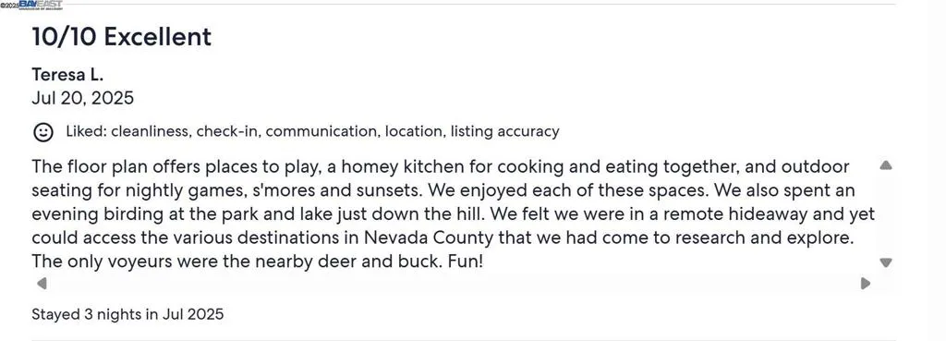Image resolution: width=946 pixels, height=341 pixels.
Task: Click the left scroll arrow below the review
Action: pos(42,283)
